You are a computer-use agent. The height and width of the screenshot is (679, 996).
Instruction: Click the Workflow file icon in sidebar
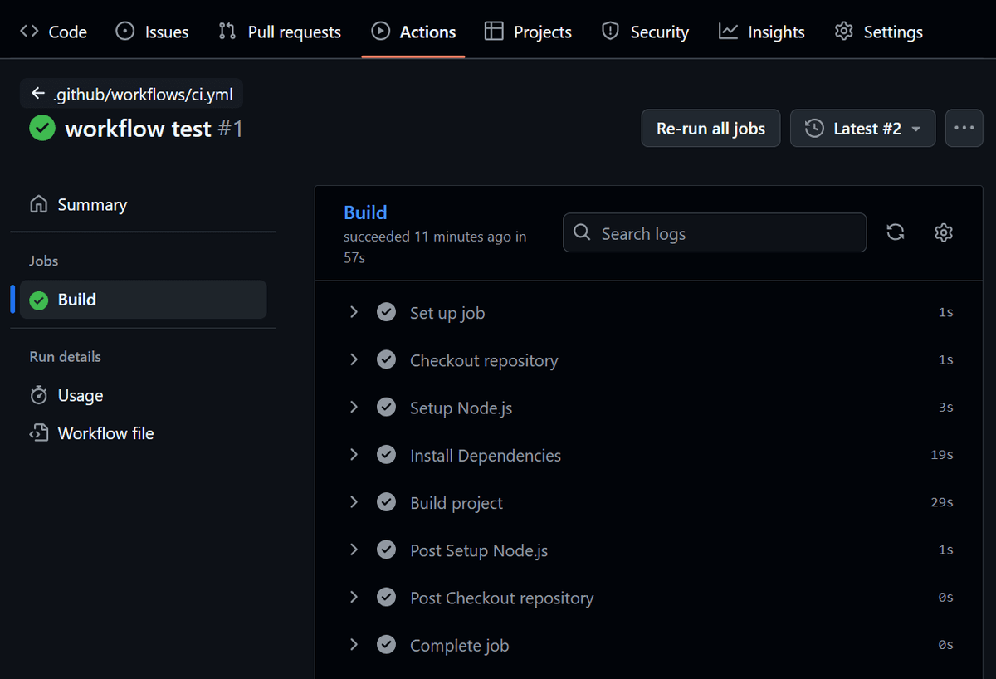click(38, 432)
